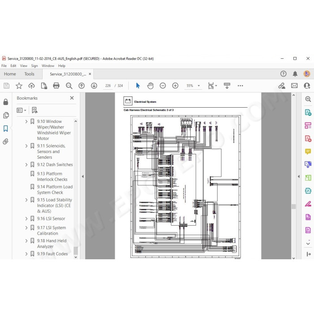Image resolution: width=314 pixels, height=314 pixels.
Task: Open the Edit menu
Action: point(13,65)
